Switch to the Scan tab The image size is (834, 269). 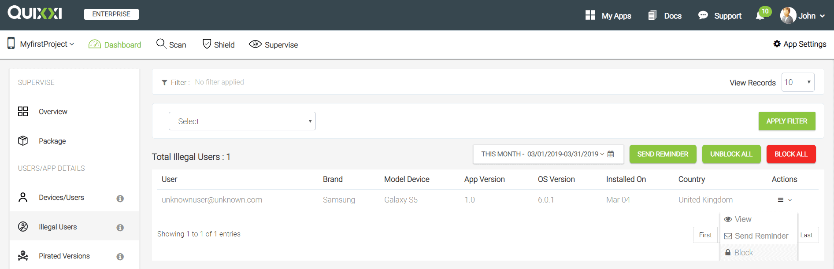tap(178, 45)
